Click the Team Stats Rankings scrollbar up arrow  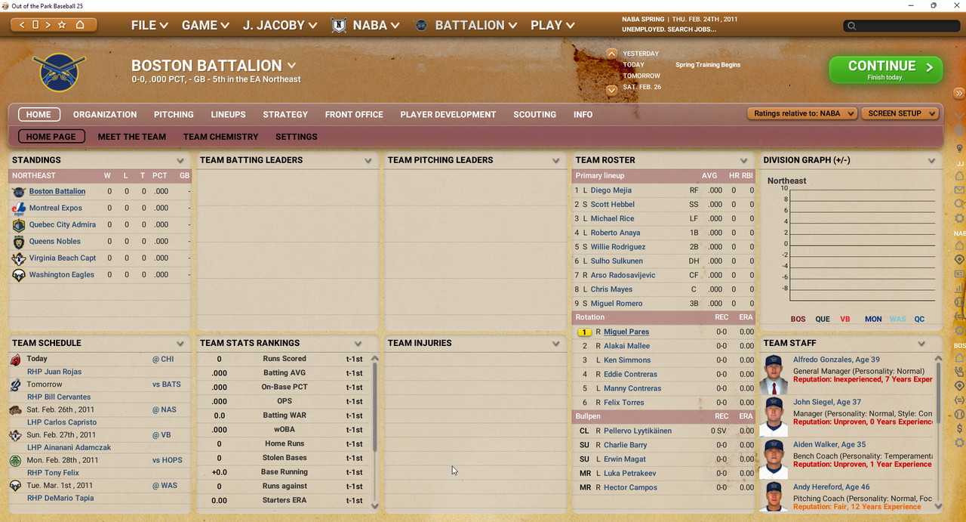[374, 357]
